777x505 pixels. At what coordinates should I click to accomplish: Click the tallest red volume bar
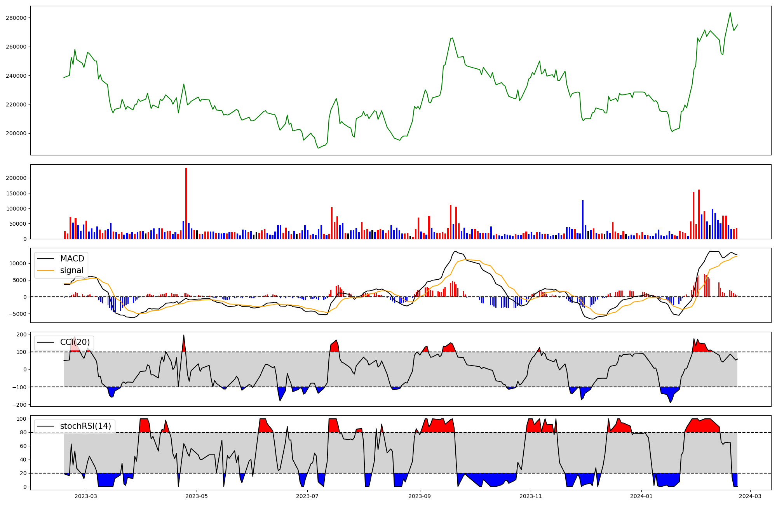[186, 204]
